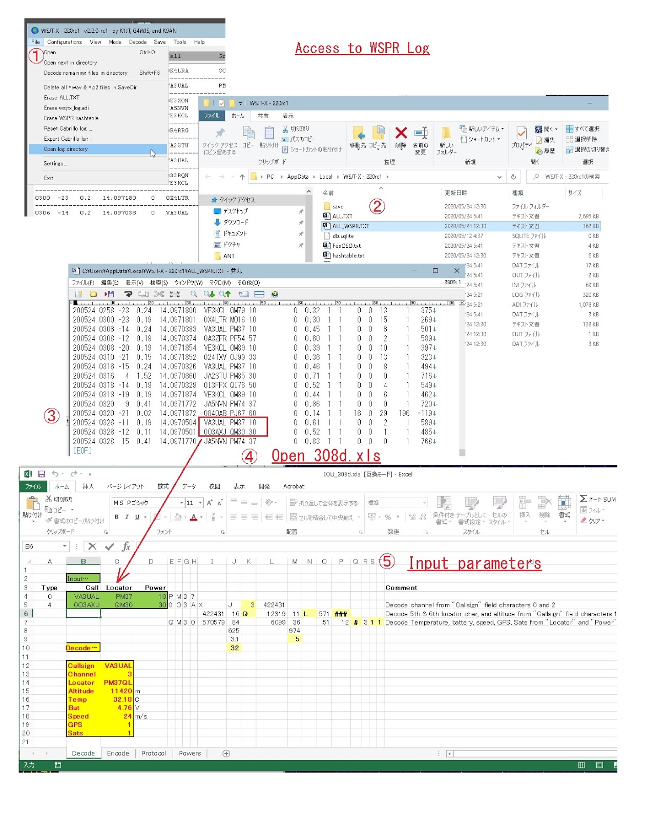Select db.sqlite in the Explorer list
666x819 pixels.
(343, 236)
